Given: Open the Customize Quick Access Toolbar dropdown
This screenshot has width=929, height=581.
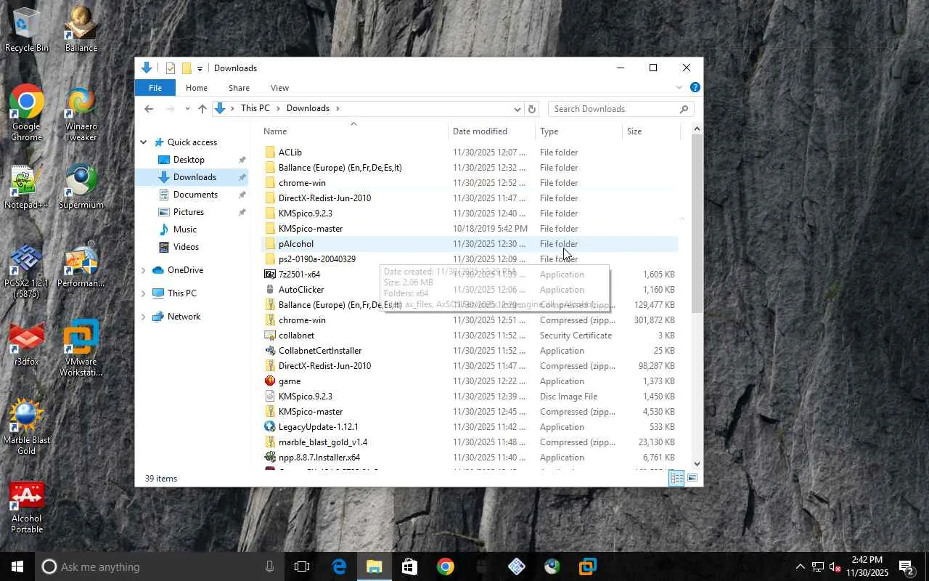Looking at the screenshot, I should pyautogui.click(x=200, y=69).
